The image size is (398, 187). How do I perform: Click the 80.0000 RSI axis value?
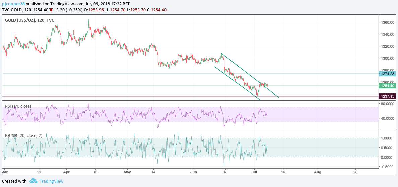click(x=387, y=104)
